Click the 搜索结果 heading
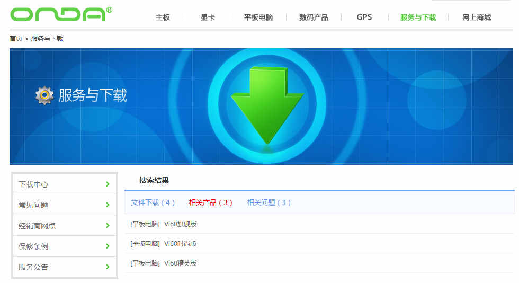The image size is (519, 283). pyautogui.click(x=154, y=180)
